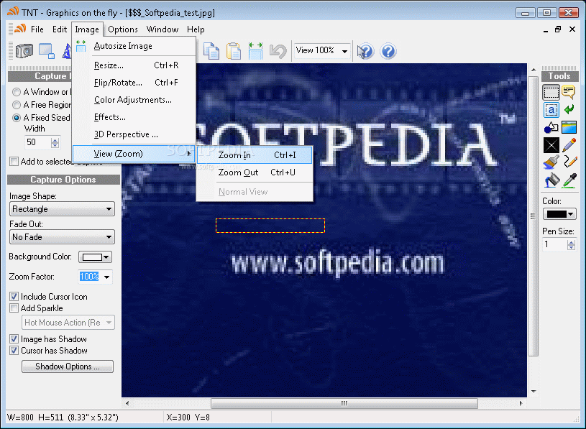Open the Options menu
Screen dimensions: 586x429
tap(122, 29)
